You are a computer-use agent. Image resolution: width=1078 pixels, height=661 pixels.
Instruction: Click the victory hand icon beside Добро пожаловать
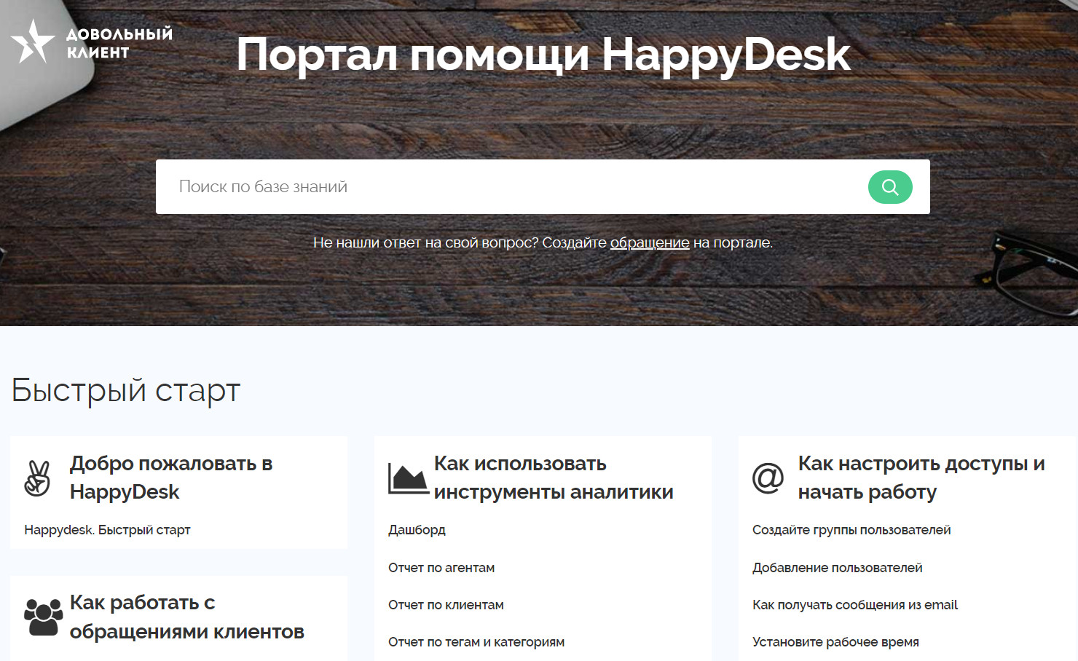37,478
